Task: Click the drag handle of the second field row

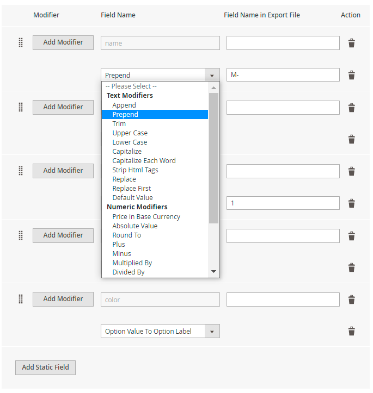Action: [x=21, y=107]
